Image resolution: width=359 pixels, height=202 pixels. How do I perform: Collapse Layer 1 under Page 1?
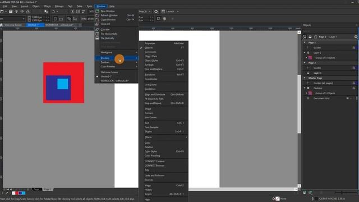point(305,53)
